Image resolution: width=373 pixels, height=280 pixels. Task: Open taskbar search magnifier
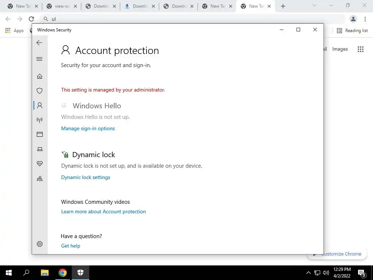(x=26, y=273)
